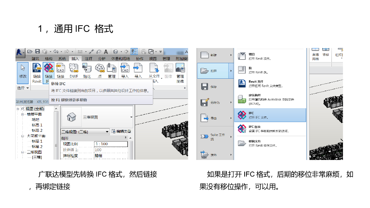Click the 视图比例 1 : 100 value field

(x=111, y=144)
